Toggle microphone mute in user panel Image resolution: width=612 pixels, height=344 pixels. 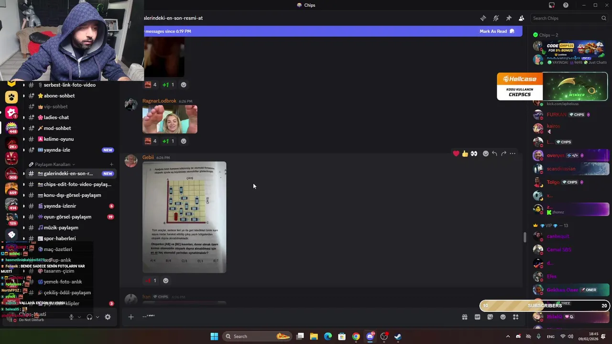[x=72, y=317]
